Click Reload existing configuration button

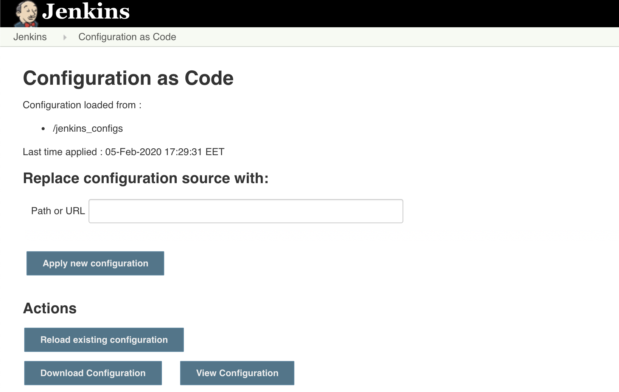[x=104, y=340]
